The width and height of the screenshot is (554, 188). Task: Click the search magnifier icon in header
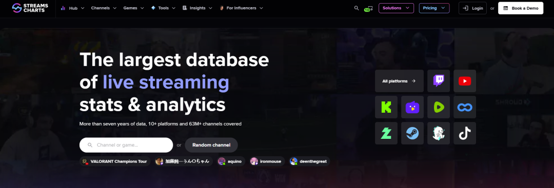click(x=357, y=8)
